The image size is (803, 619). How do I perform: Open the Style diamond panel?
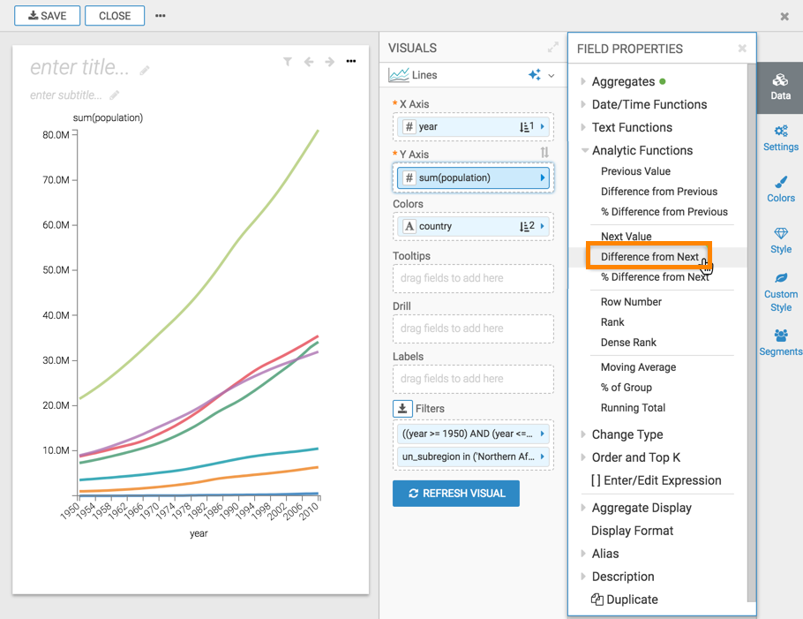click(x=780, y=239)
